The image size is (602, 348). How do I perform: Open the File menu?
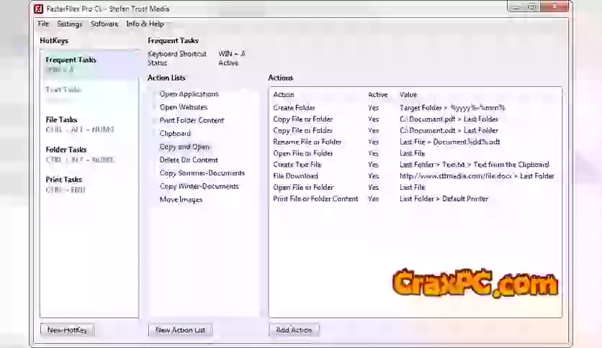pyautogui.click(x=43, y=24)
